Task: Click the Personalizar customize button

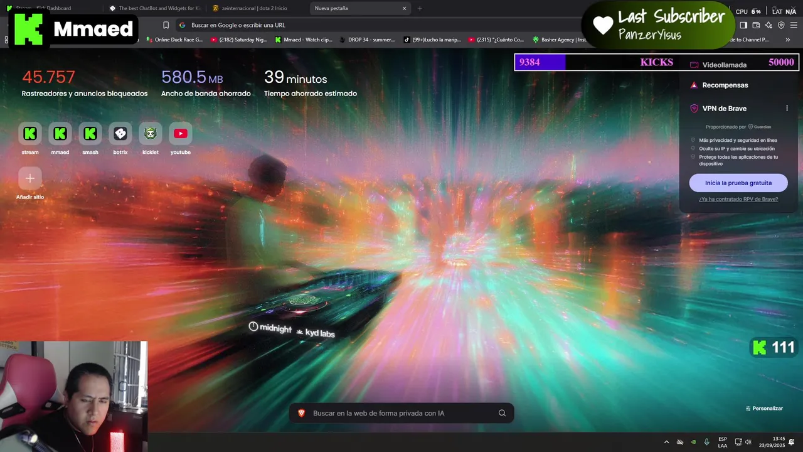Action: pos(764,408)
